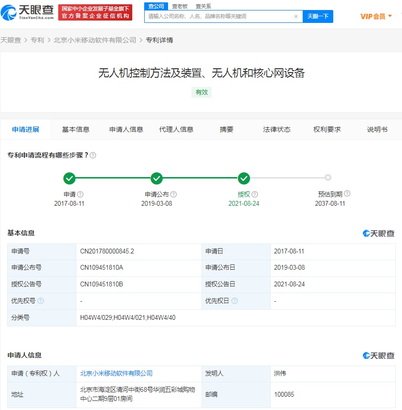The image size is (402, 410).
Task: Click help icon next to 专利申请流程有哪些步骤
Action: pyautogui.click(x=93, y=155)
